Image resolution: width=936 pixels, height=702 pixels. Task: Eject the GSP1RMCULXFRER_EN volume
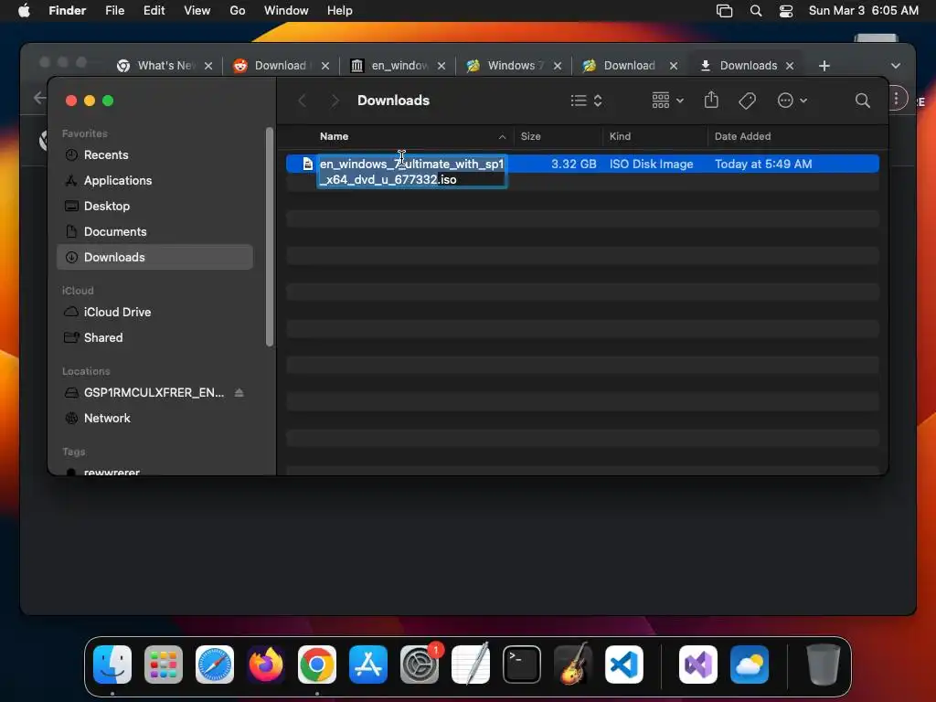tap(239, 393)
